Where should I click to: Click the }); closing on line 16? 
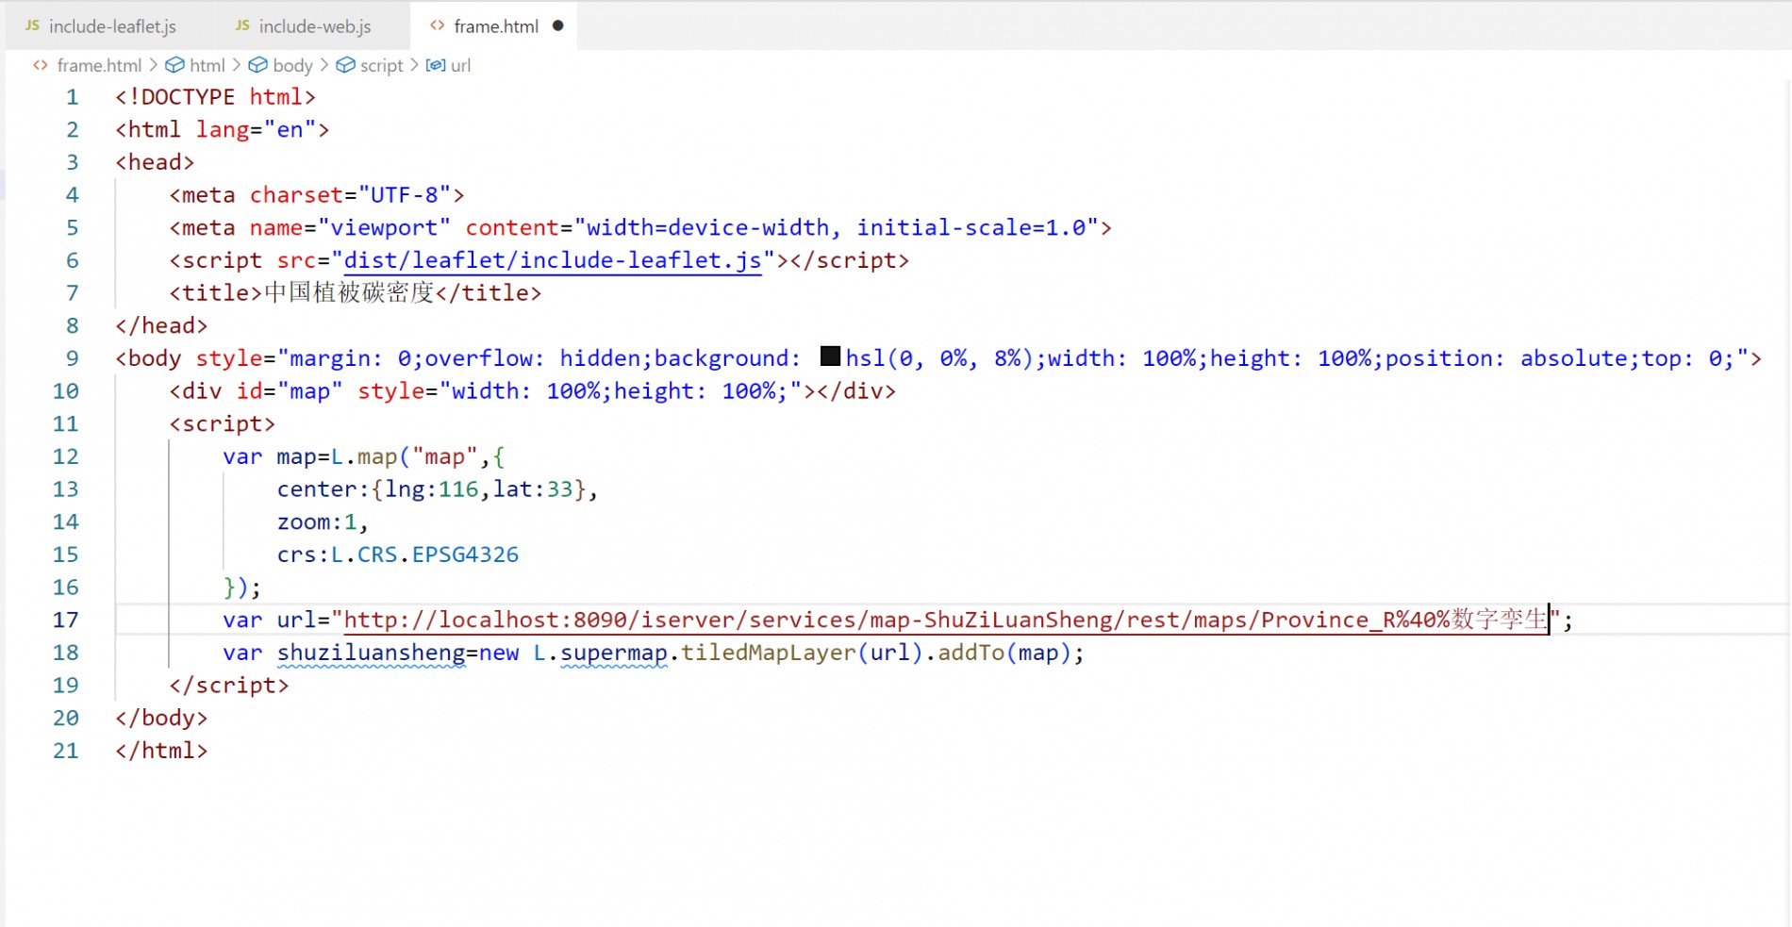pyautogui.click(x=242, y=587)
